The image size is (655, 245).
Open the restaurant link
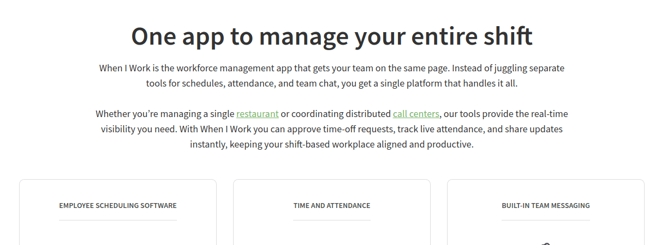(x=257, y=114)
